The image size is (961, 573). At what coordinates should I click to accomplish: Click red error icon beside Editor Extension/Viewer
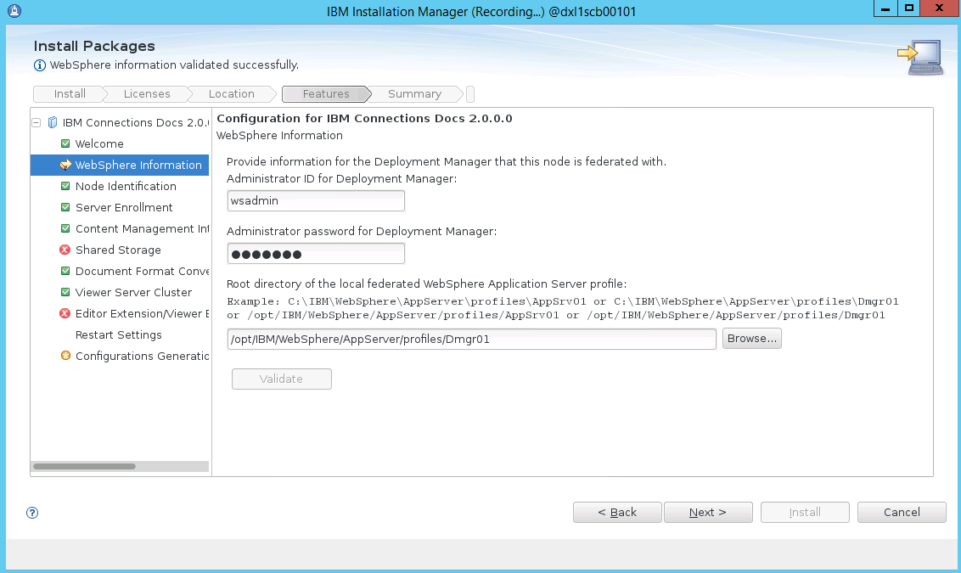pos(65,313)
